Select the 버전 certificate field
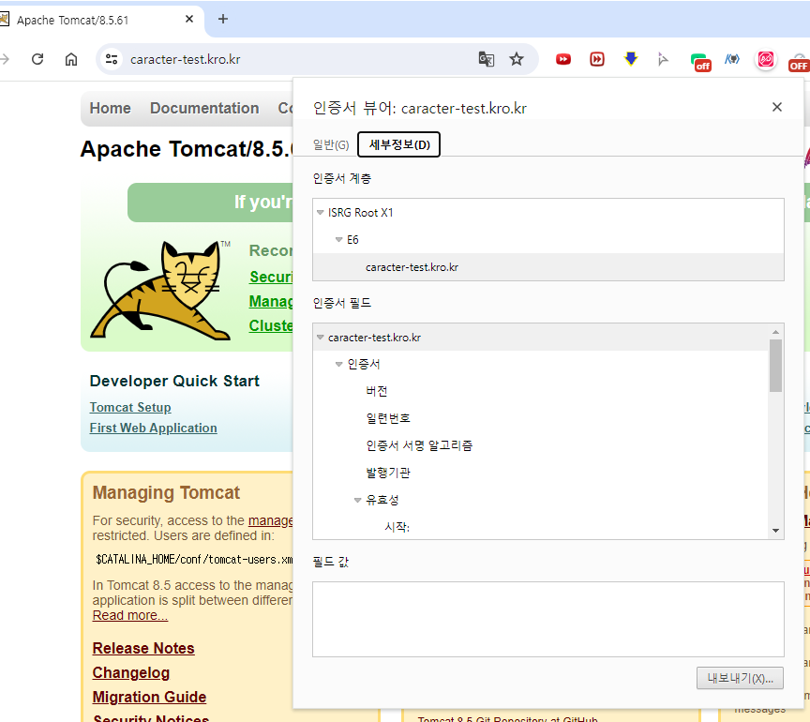 377,391
